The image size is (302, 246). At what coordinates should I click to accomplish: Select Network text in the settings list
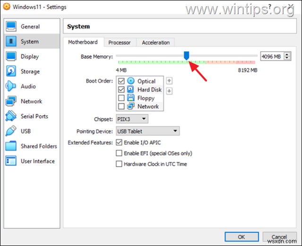31,101
